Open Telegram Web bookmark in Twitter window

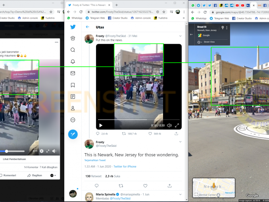95,18
